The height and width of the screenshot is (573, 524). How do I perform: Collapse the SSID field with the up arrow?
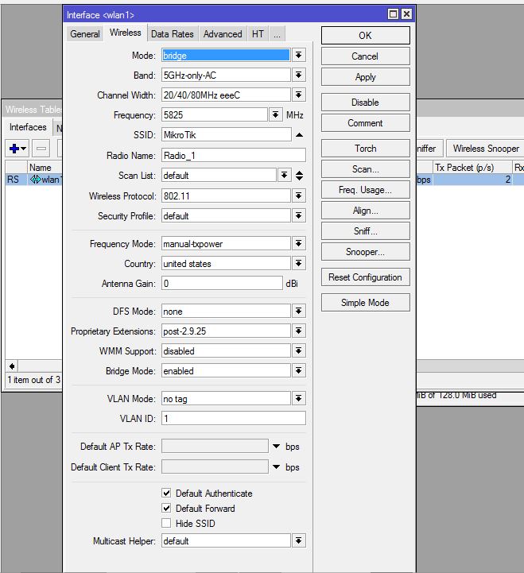click(299, 135)
